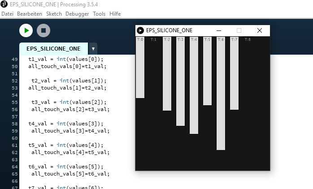Click code line 't3_val = int(values[2]);'

69,102
